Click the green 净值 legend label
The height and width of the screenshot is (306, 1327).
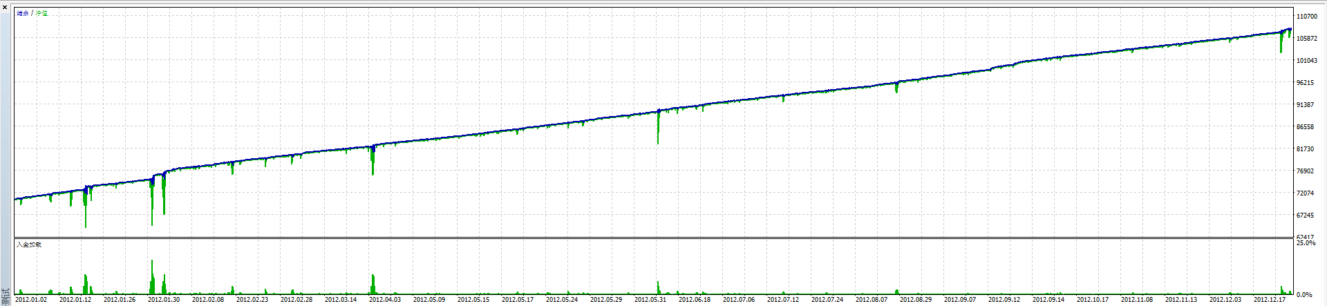42,14
